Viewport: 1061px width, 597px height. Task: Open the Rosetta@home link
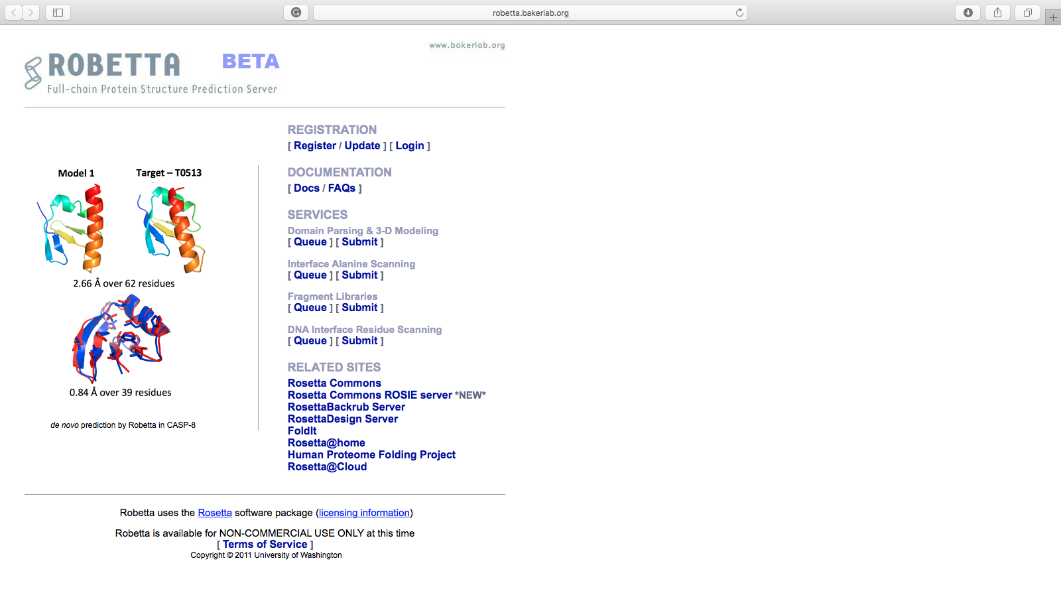(x=326, y=443)
